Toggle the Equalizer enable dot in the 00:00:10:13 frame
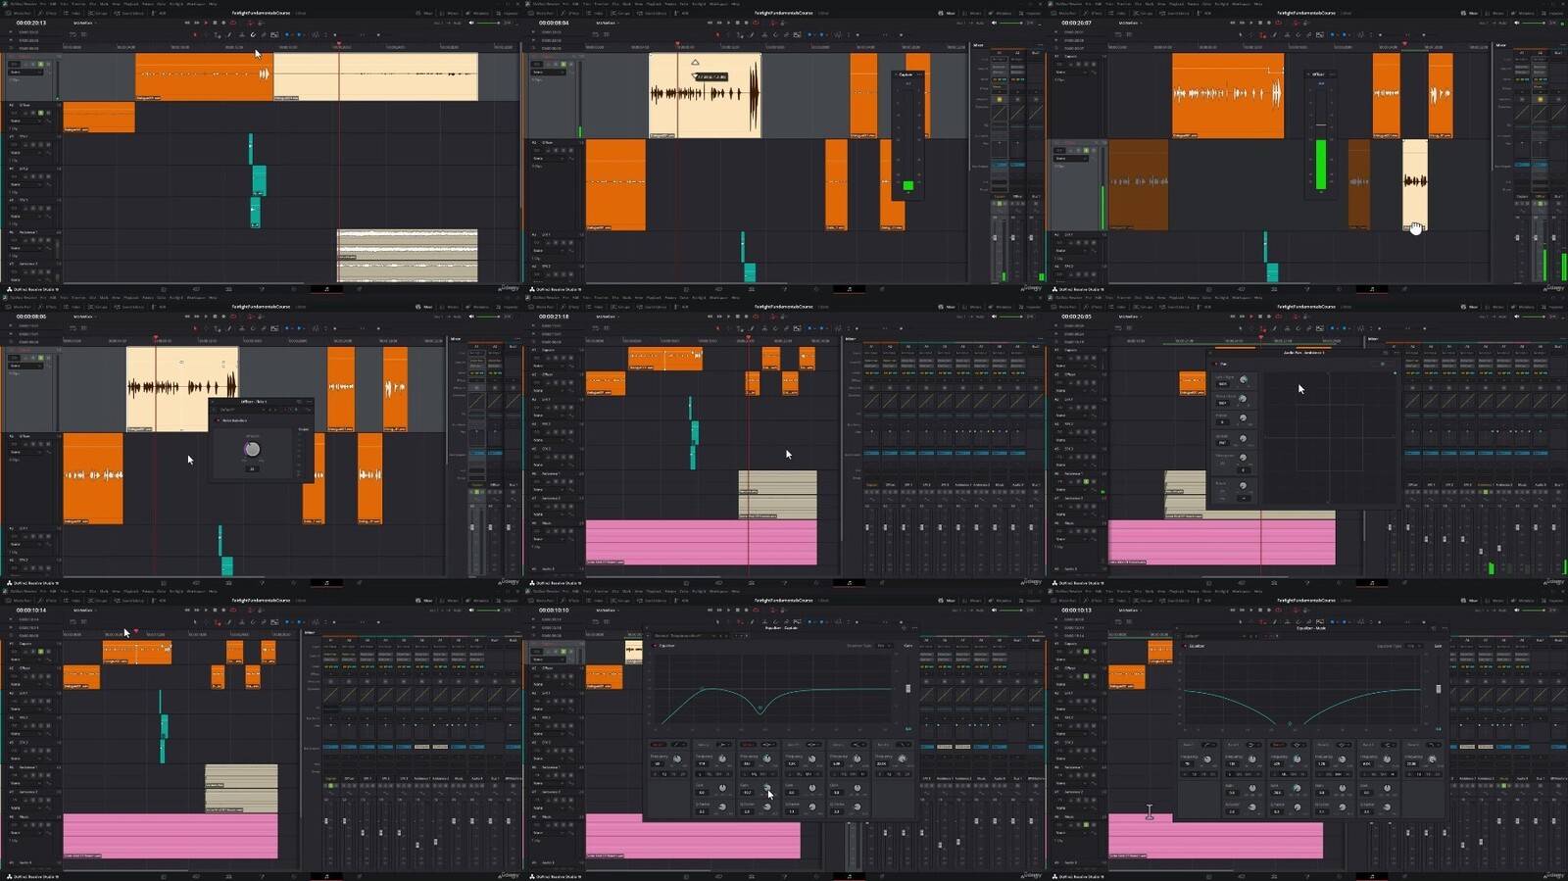Screen dimensions: 1568x881 coord(1185,646)
